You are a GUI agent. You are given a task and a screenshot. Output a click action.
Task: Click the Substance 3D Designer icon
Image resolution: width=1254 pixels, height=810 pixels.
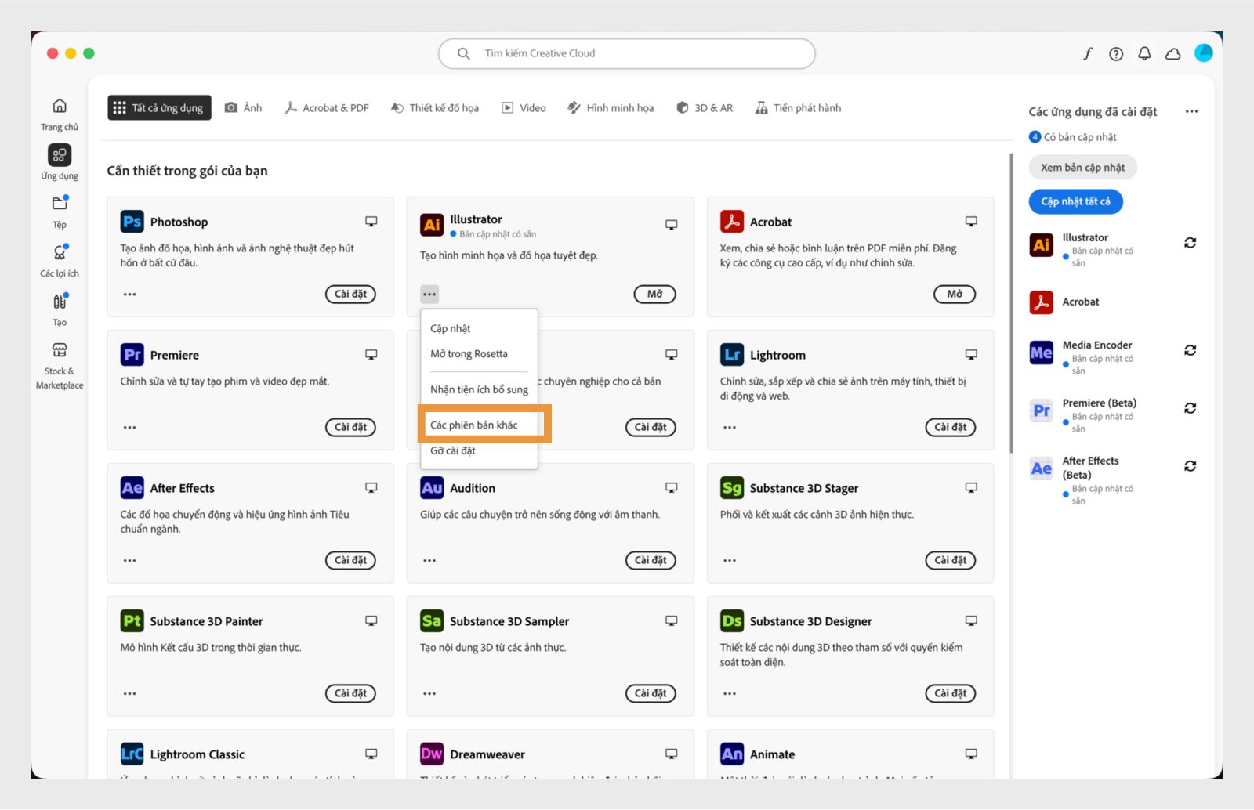[732, 621]
